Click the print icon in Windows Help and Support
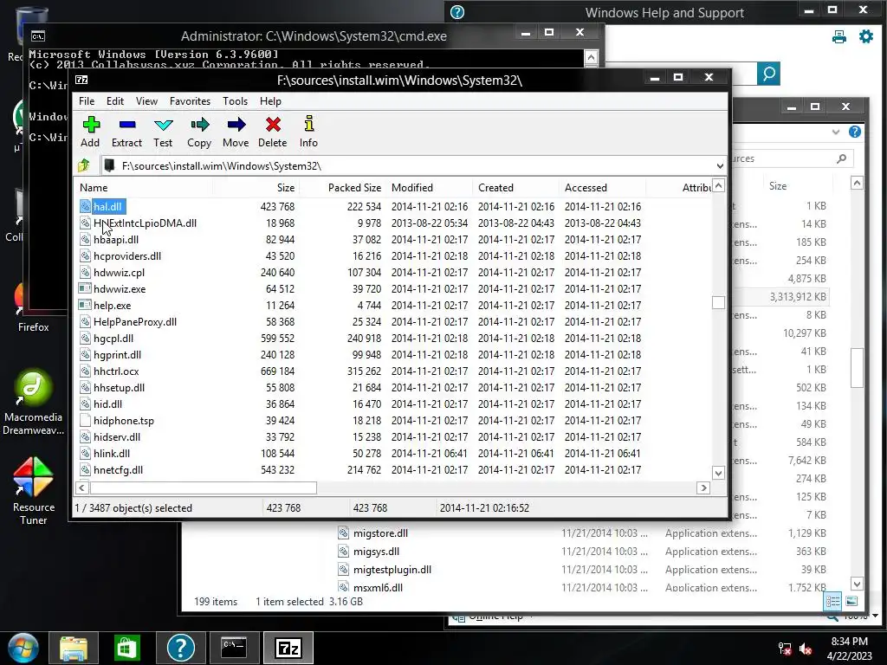Screen dimensions: 887x665 click(x=838, y=37)
